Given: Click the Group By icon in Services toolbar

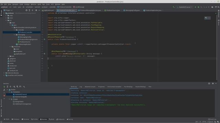Looking at the screenshot, I should [x=14, y=87].
